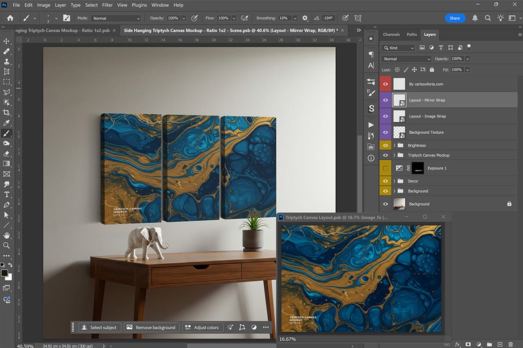Switch to the Paths tab

pos(412,34)
